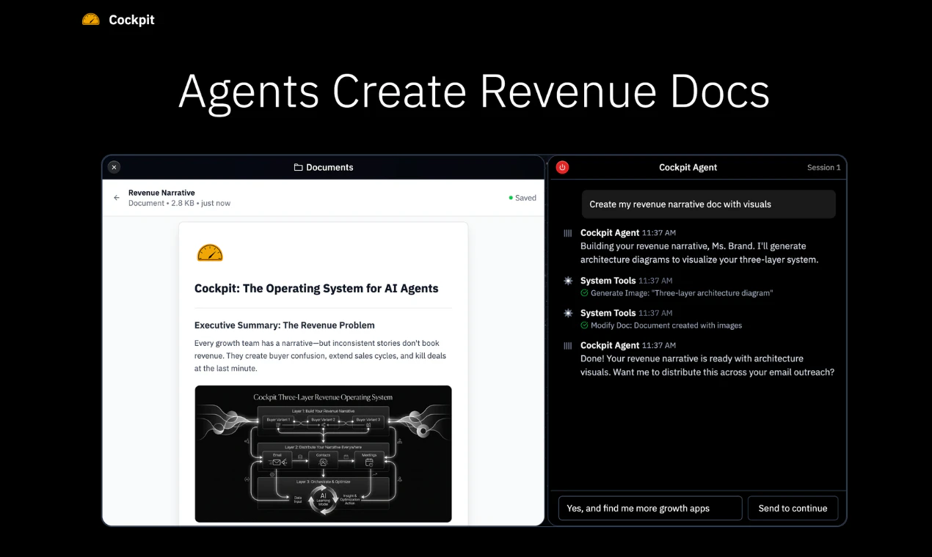This screenshot has width=932, height=557.
Task: Click the green check next to Generate Image
Action: (x=584, y=293)
